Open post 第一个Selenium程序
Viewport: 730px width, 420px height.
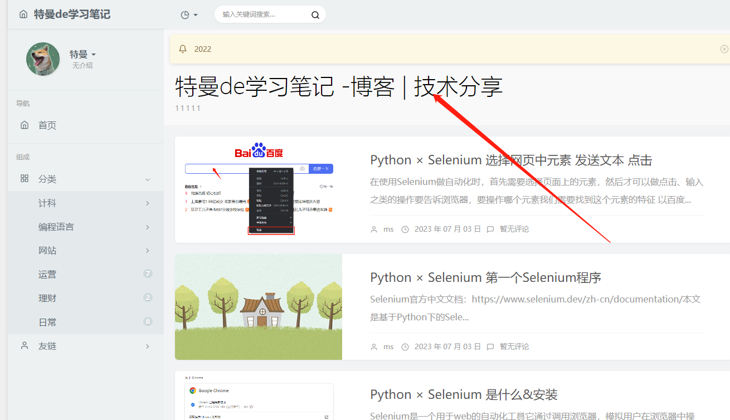(485, 277)
